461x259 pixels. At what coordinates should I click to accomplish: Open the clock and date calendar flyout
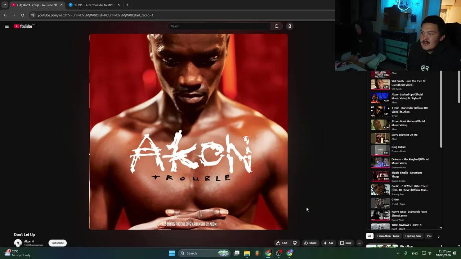443,253
